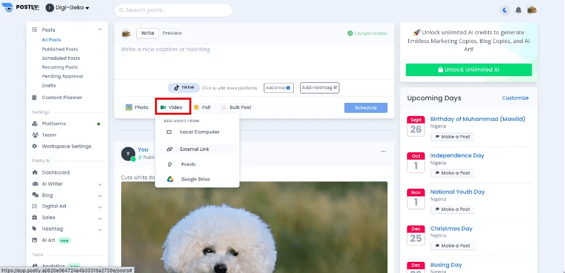Click the Add Hashtag # button

click(x=319, y=88)
